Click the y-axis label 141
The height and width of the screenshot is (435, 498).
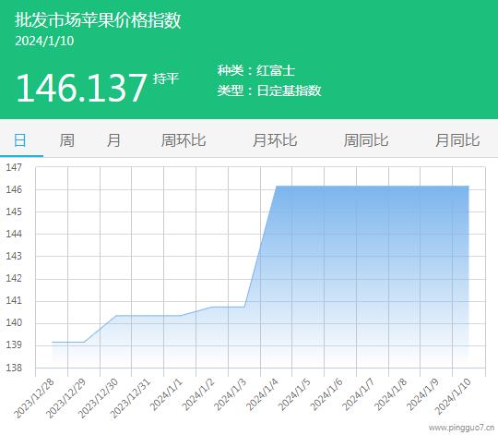click(x=14, y=301)
